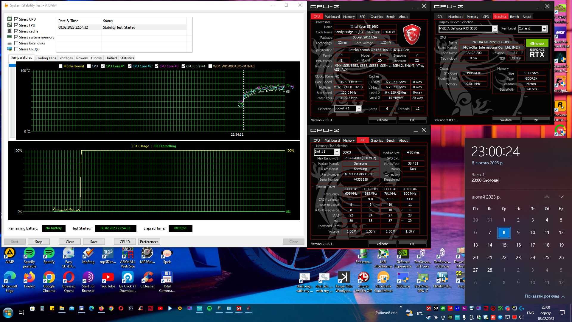
Task: Open Airytec Switch Off desktop icon
Action: [x=363, y=282]
